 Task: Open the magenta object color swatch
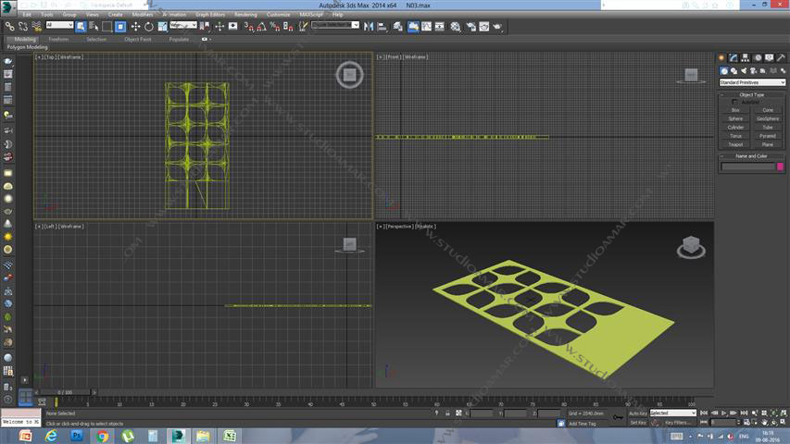coord(781,166)
